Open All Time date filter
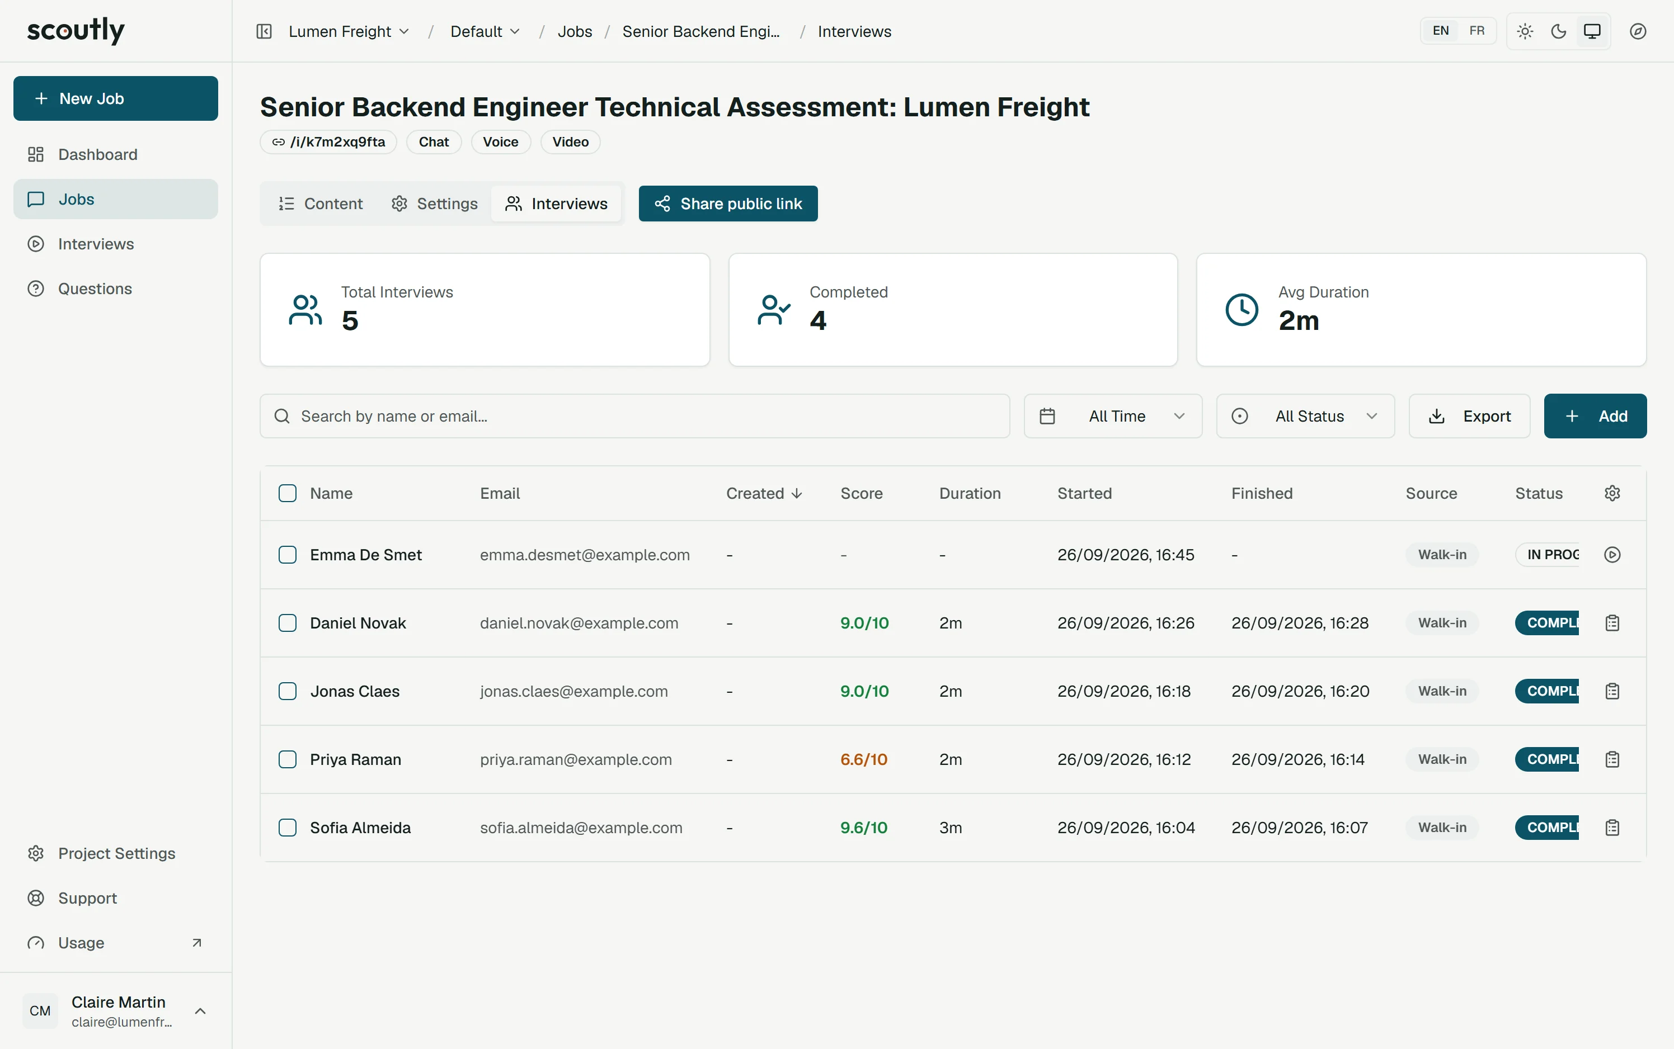This screenshot has height=1049, width=1674. coord(1112,416)
